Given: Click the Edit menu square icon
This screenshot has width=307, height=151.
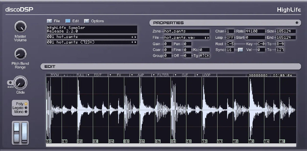Looking at the screenshot, I should (68, 21).
